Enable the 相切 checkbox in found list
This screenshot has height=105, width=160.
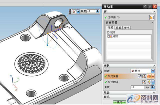tap(108, 36)
